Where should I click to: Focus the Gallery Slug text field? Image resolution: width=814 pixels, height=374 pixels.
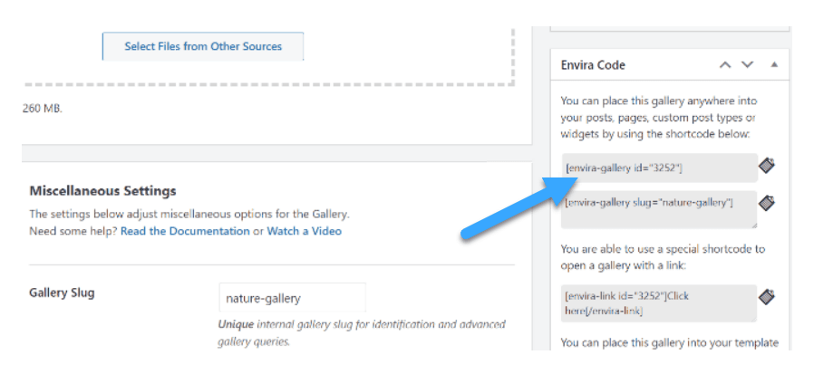click(x=292, y=298)
